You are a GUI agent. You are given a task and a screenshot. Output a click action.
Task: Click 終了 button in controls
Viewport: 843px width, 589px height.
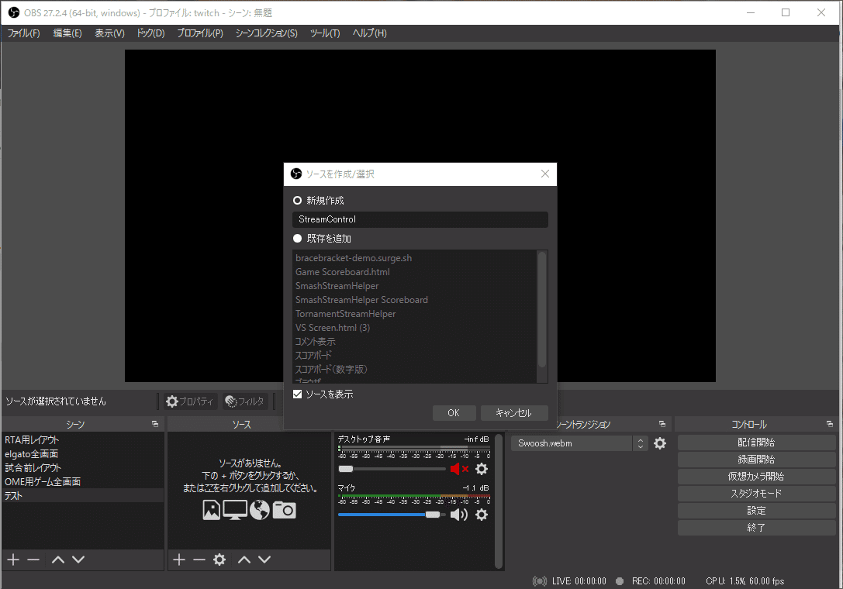756,528
